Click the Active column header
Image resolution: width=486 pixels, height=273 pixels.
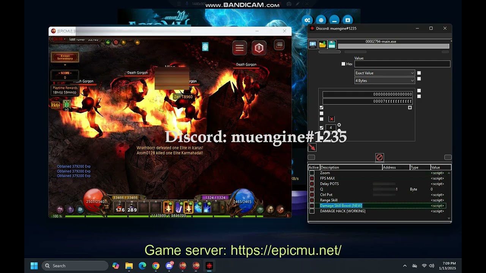(314, 167)
